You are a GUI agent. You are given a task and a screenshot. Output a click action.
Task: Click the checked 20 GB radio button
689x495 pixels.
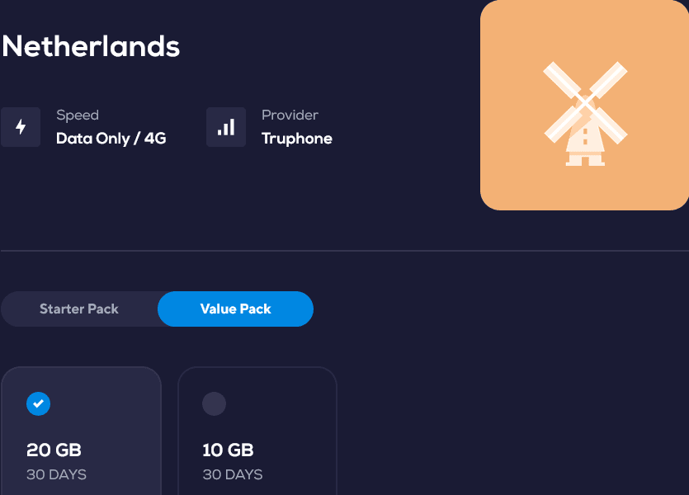(38, 403)
